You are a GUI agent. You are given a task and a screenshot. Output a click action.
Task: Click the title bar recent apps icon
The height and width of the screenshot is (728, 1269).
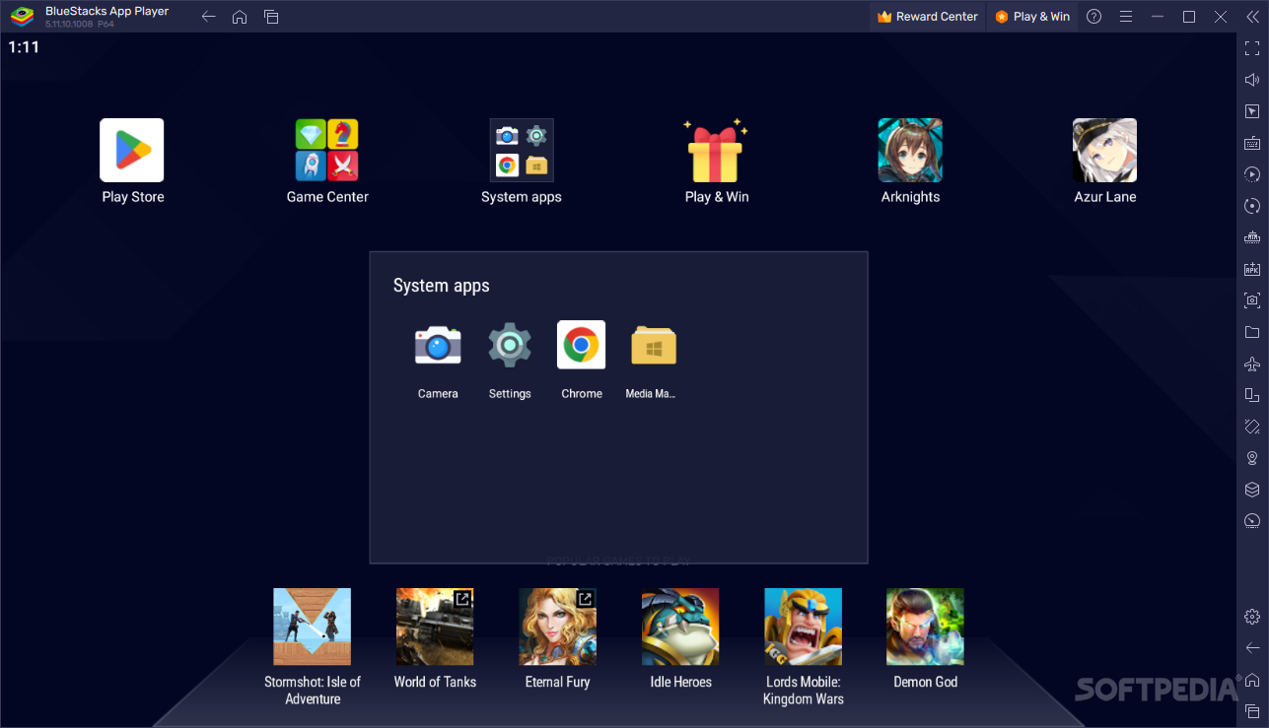click(271, 17)
